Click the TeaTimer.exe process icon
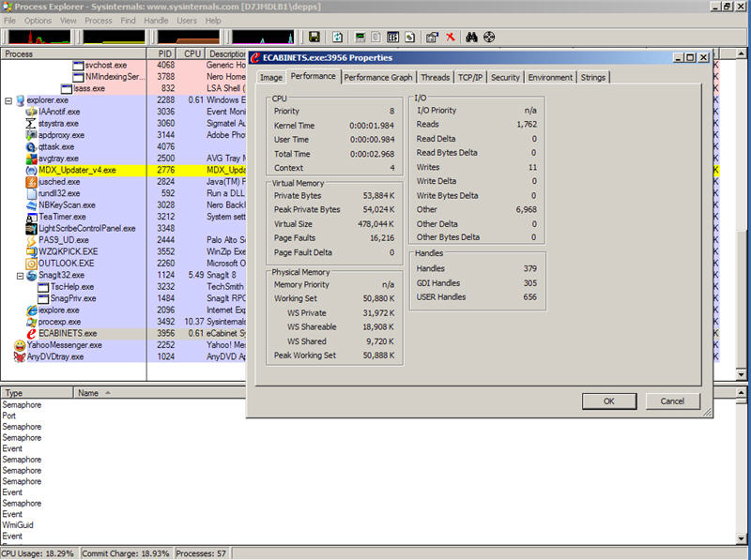 point(31,217)
